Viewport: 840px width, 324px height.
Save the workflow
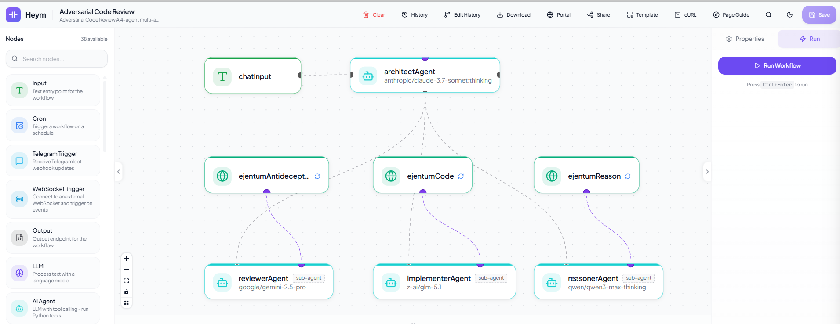pos(819,15)
